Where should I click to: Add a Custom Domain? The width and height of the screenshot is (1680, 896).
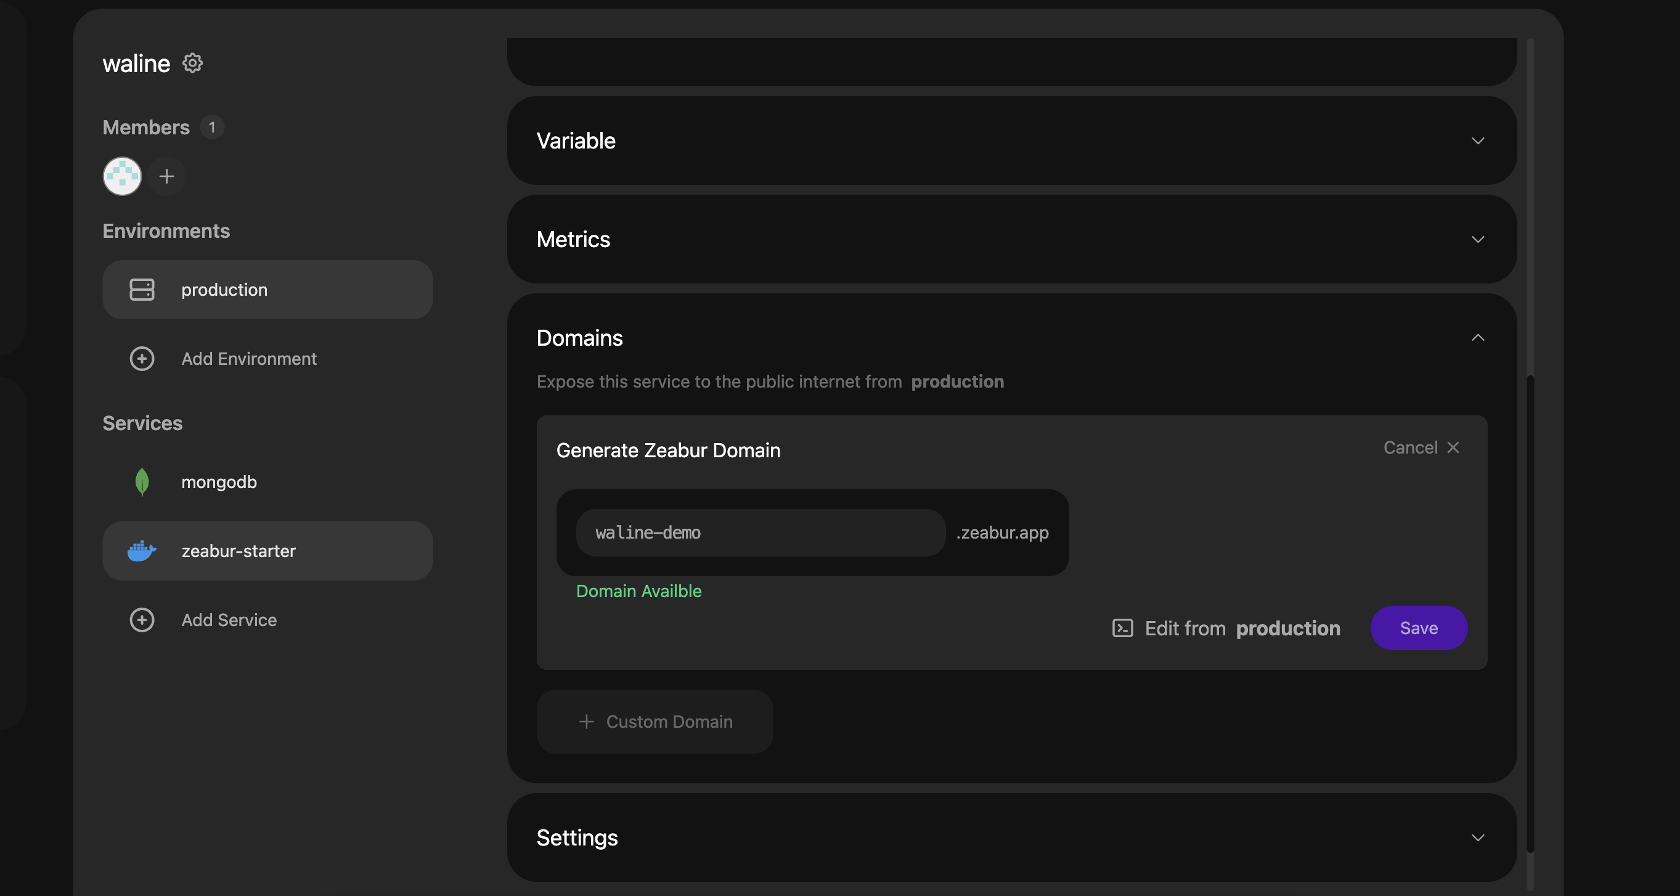(x=654, y=721)
